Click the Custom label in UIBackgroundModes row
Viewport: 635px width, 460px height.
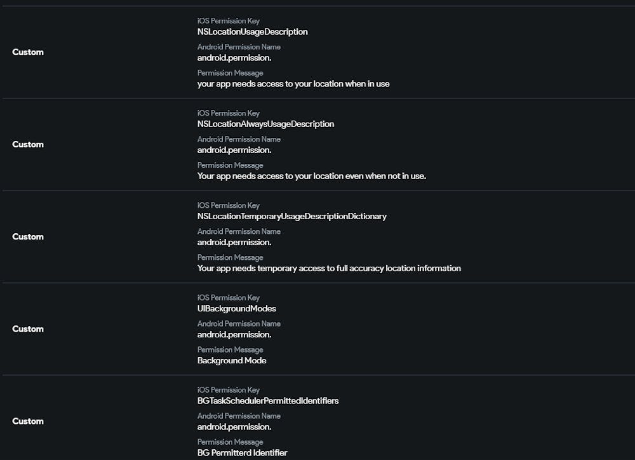pos(28,328)
